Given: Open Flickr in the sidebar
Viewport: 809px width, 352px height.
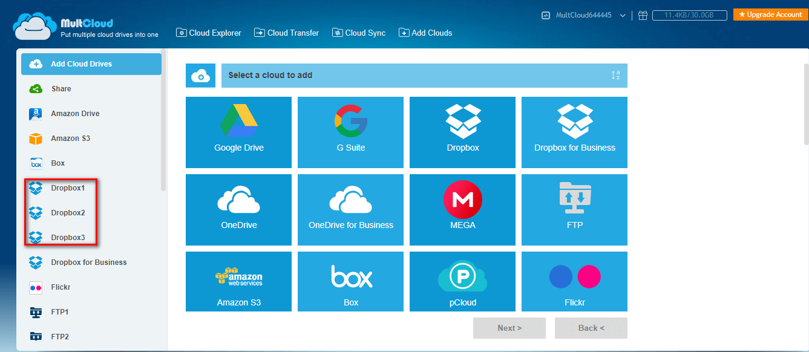Looking at the screenshot, I should pyautogui.click(x=91, y=287).
